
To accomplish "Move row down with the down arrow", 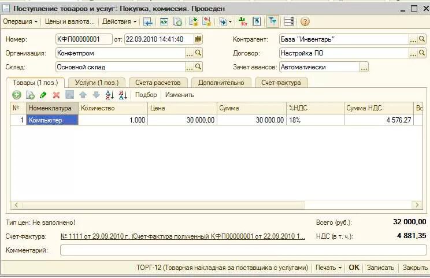I will click(x=96, y=95).
